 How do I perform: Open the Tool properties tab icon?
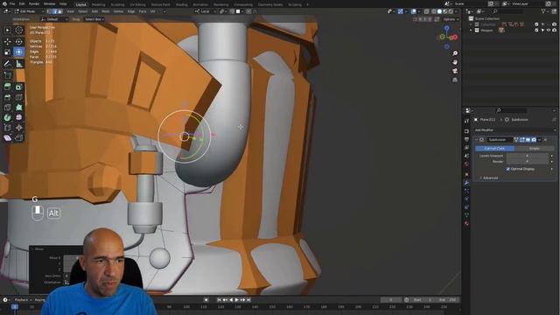[x=466, y=121]
